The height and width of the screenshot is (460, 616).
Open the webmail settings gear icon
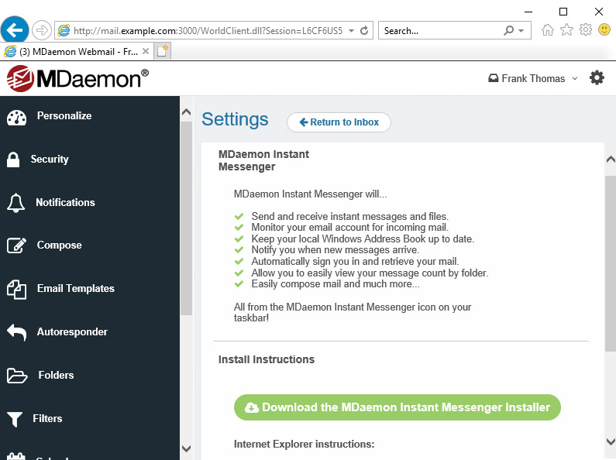coord(597,77)
